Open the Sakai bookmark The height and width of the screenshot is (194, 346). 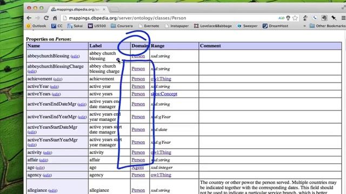click(75, 26)
